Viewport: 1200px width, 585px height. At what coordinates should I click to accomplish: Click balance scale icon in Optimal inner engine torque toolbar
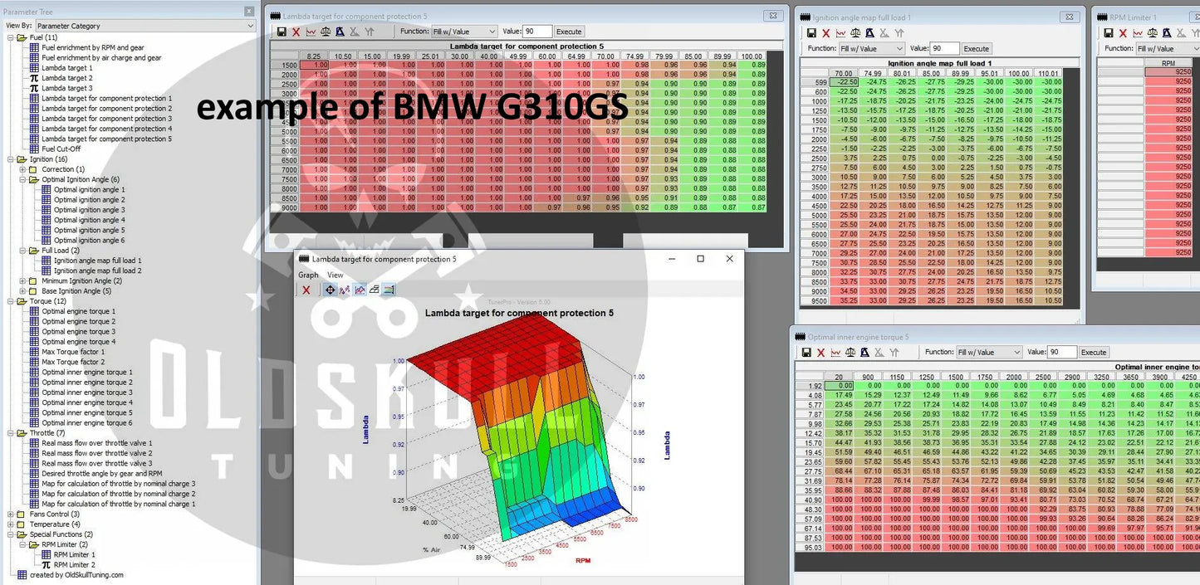click(x=850, y=352)
